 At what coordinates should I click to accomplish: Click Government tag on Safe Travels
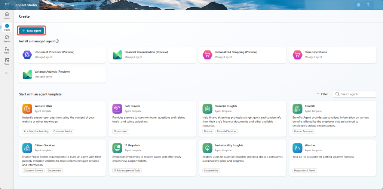[x=121, y=131]
